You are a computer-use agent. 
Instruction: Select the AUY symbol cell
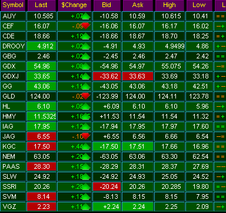13,16
